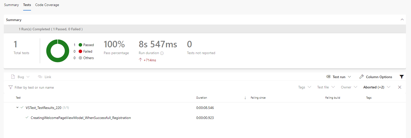The width and height of the screenshot is (411, 138).
Task: Click the Test run grouping icon
Action: click(x=328, y=77)
